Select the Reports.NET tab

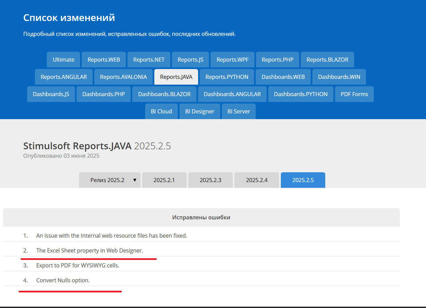pyautogui.click(x=149, y=60)
